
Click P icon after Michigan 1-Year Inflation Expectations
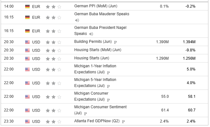(108, 73)
